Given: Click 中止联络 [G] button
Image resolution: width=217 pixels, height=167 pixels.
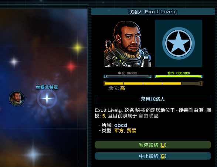Looking at the screenshot, I should tap(153, 156).
